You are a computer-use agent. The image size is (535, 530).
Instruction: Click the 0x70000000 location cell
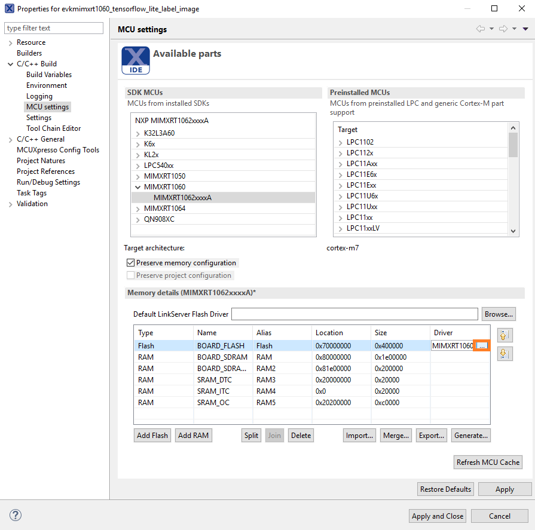pyautogui.click(x=341, y=345)
